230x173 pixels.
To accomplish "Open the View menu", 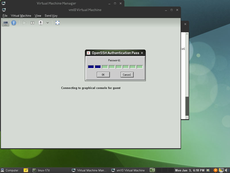I will pos(38,16).
